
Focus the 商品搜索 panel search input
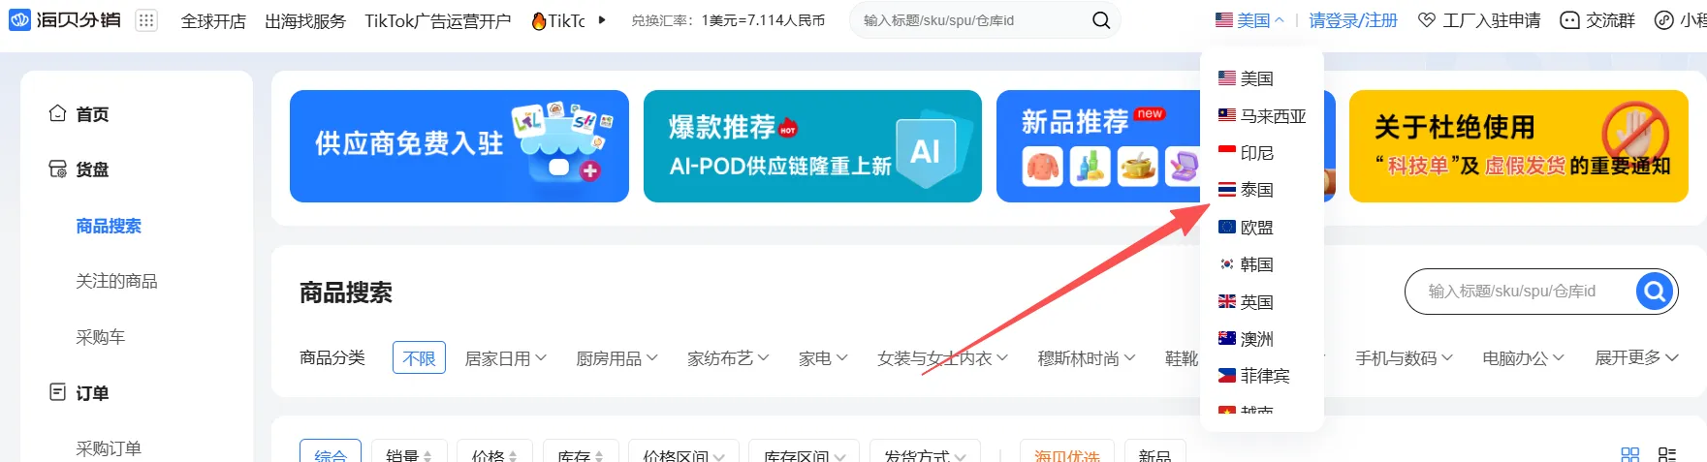[1520, 291]
